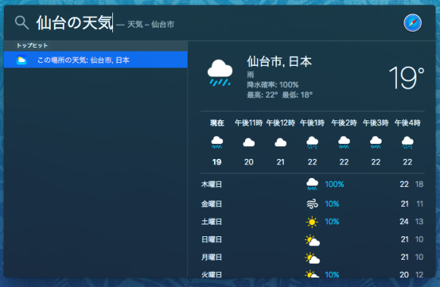
Task: Click the 午後1時 hourly rain icon
Action: 312,142
